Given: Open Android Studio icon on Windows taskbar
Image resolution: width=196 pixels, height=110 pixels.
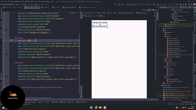Looking at the screenshot, I should tap(105, 108).
